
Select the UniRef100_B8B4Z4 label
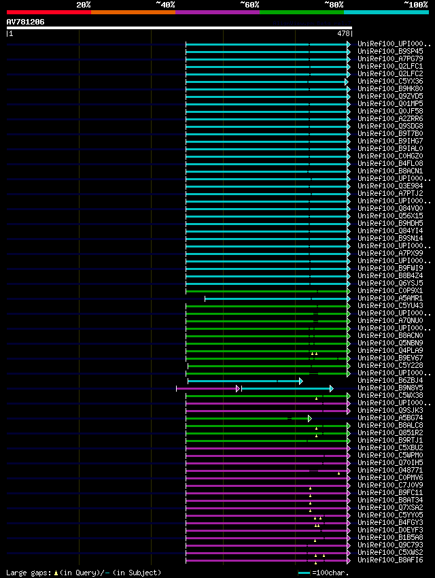pos(390,275)
